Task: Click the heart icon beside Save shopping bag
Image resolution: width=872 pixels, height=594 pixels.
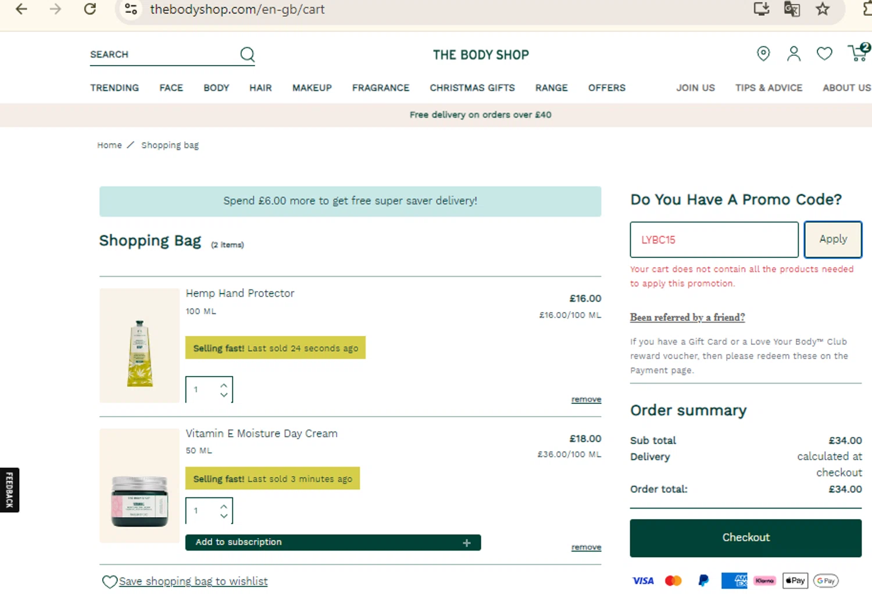Action: (109, 582)
